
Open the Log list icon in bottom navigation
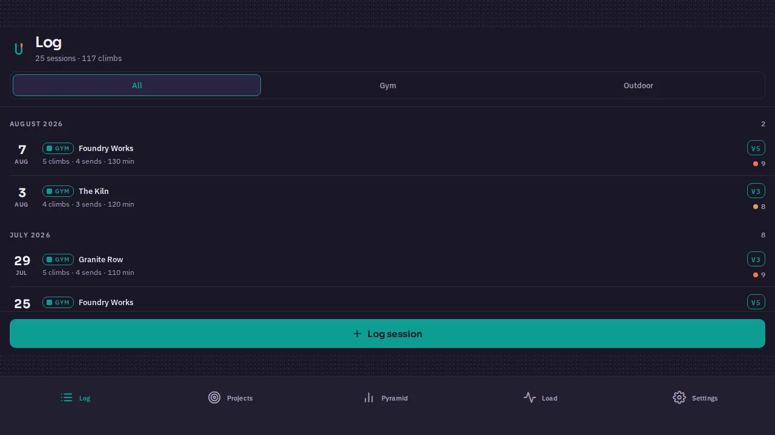tap(67, 398)
